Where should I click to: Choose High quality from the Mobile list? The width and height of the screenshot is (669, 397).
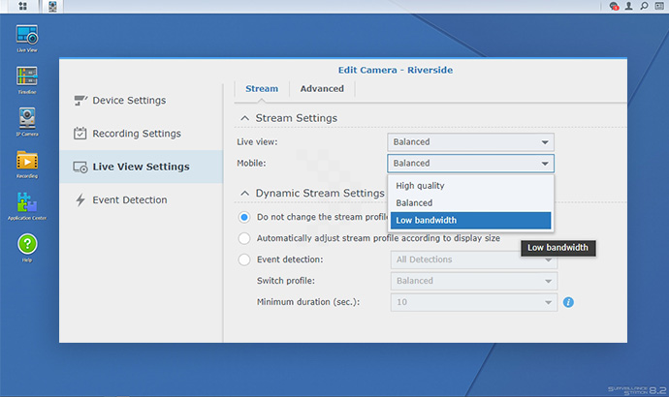470,185
